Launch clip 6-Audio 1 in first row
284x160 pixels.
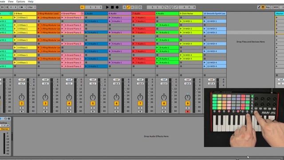click(x=110, y=18)
